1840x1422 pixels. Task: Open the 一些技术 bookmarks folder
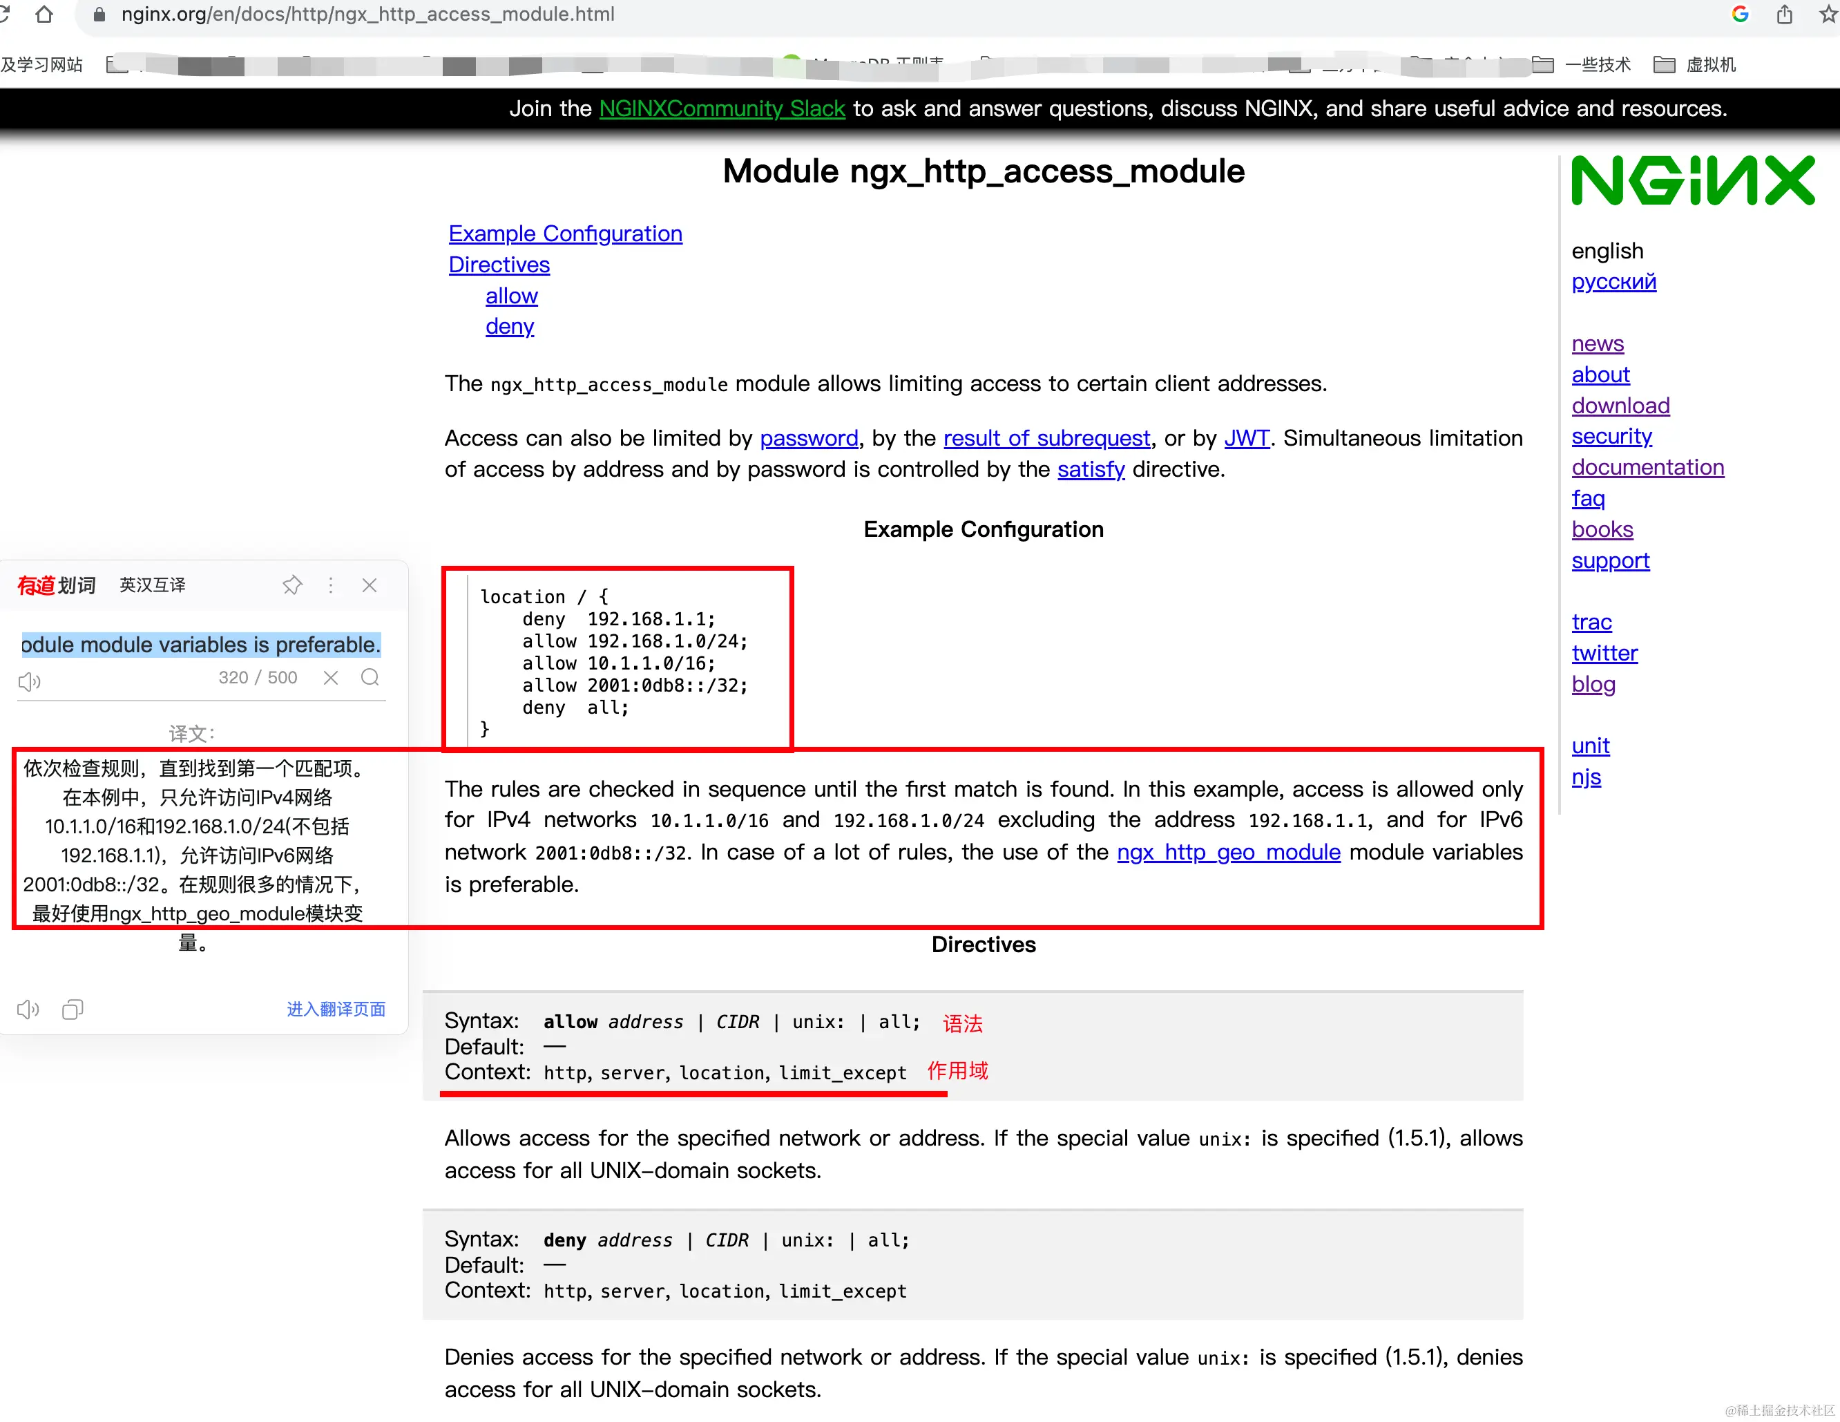click(1582, 65)
